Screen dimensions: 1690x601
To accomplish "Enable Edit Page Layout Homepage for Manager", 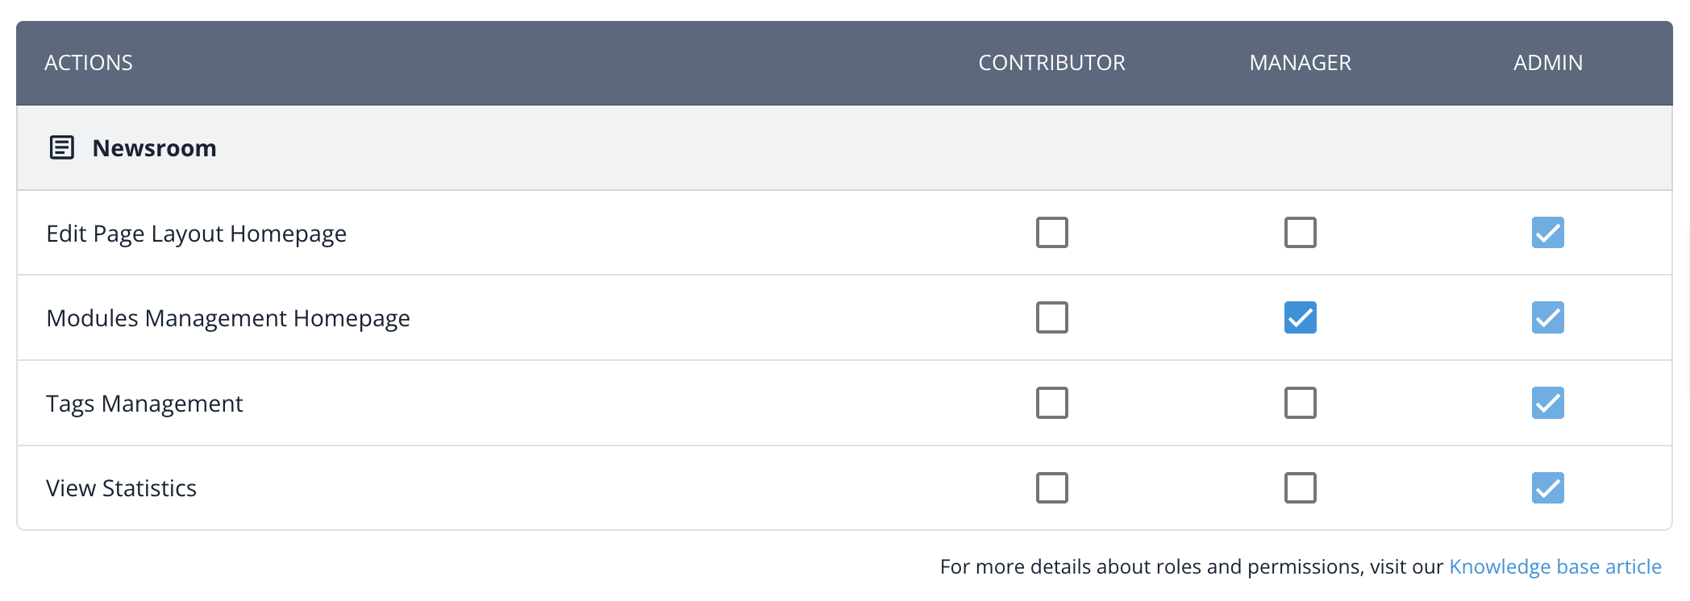I will 1300,232.
